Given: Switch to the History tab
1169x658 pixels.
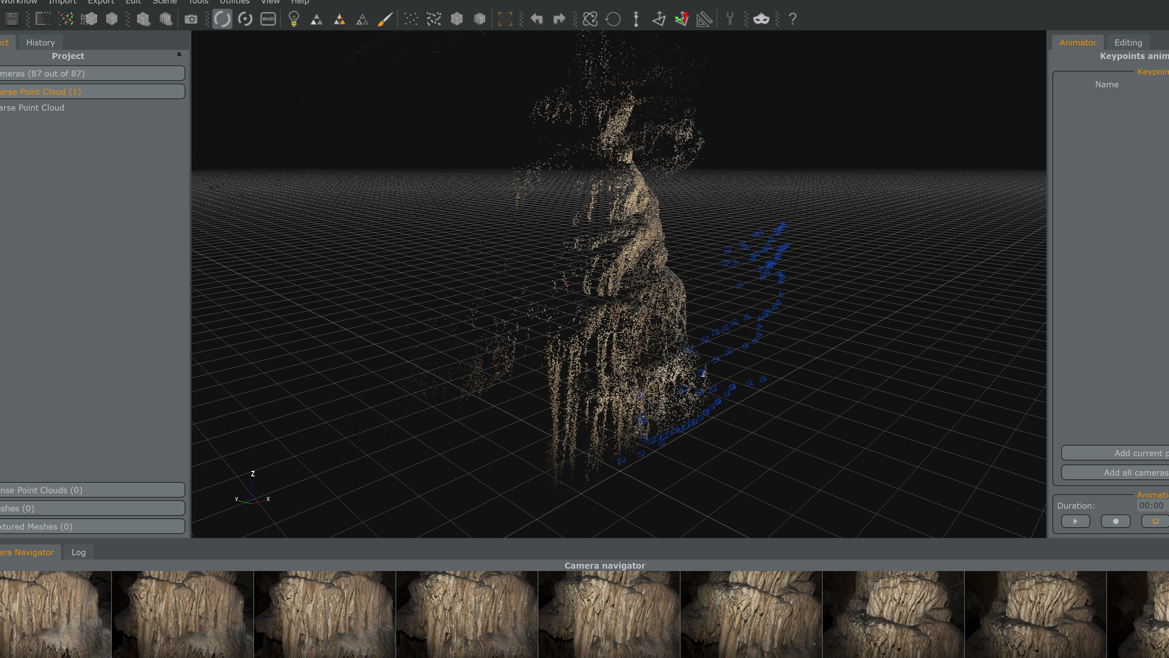Looking at the screenshot, I should (40, 42).
